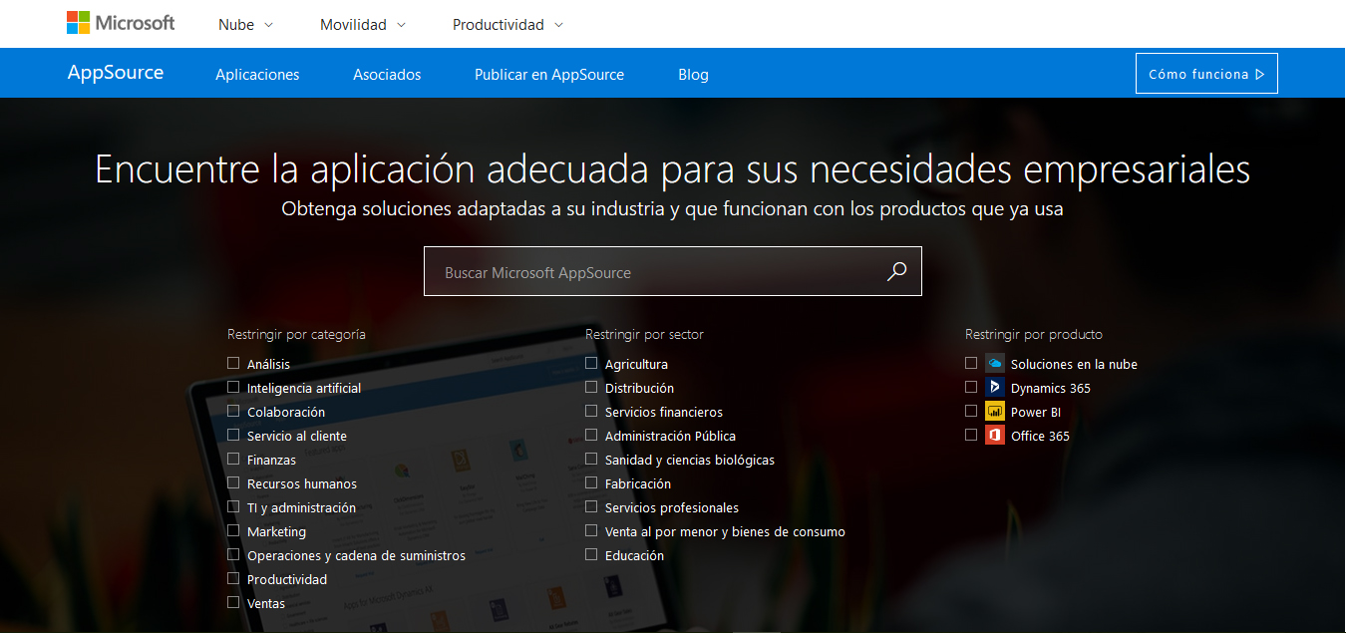Click the Cómo funciona button

[x=1206, y=73]
